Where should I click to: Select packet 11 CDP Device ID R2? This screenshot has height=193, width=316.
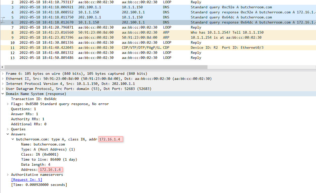(x=126, y=47)
